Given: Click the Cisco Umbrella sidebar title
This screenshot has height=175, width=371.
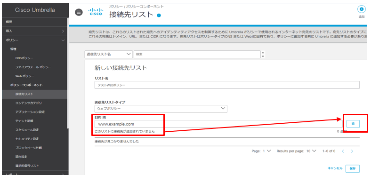Looking at the screenshot, I should (x=35, y=10).
